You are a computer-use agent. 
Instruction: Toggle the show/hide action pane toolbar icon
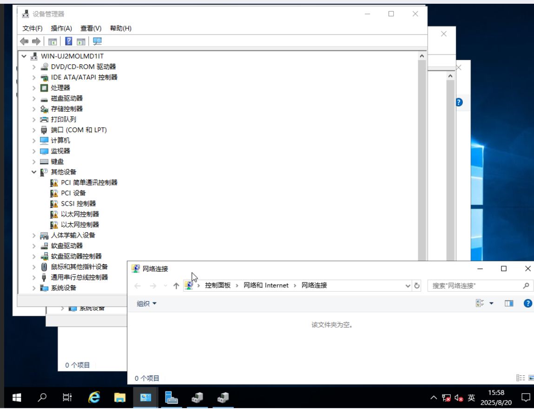point(81,41)
